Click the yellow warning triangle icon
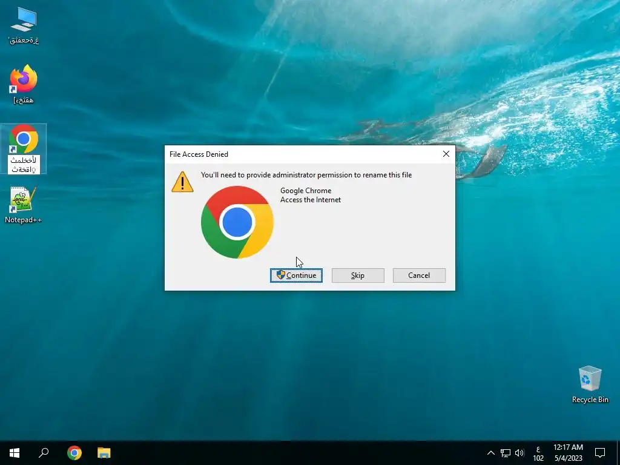Image resolution: width=620 pixels, height=465 pixels. 182,182
